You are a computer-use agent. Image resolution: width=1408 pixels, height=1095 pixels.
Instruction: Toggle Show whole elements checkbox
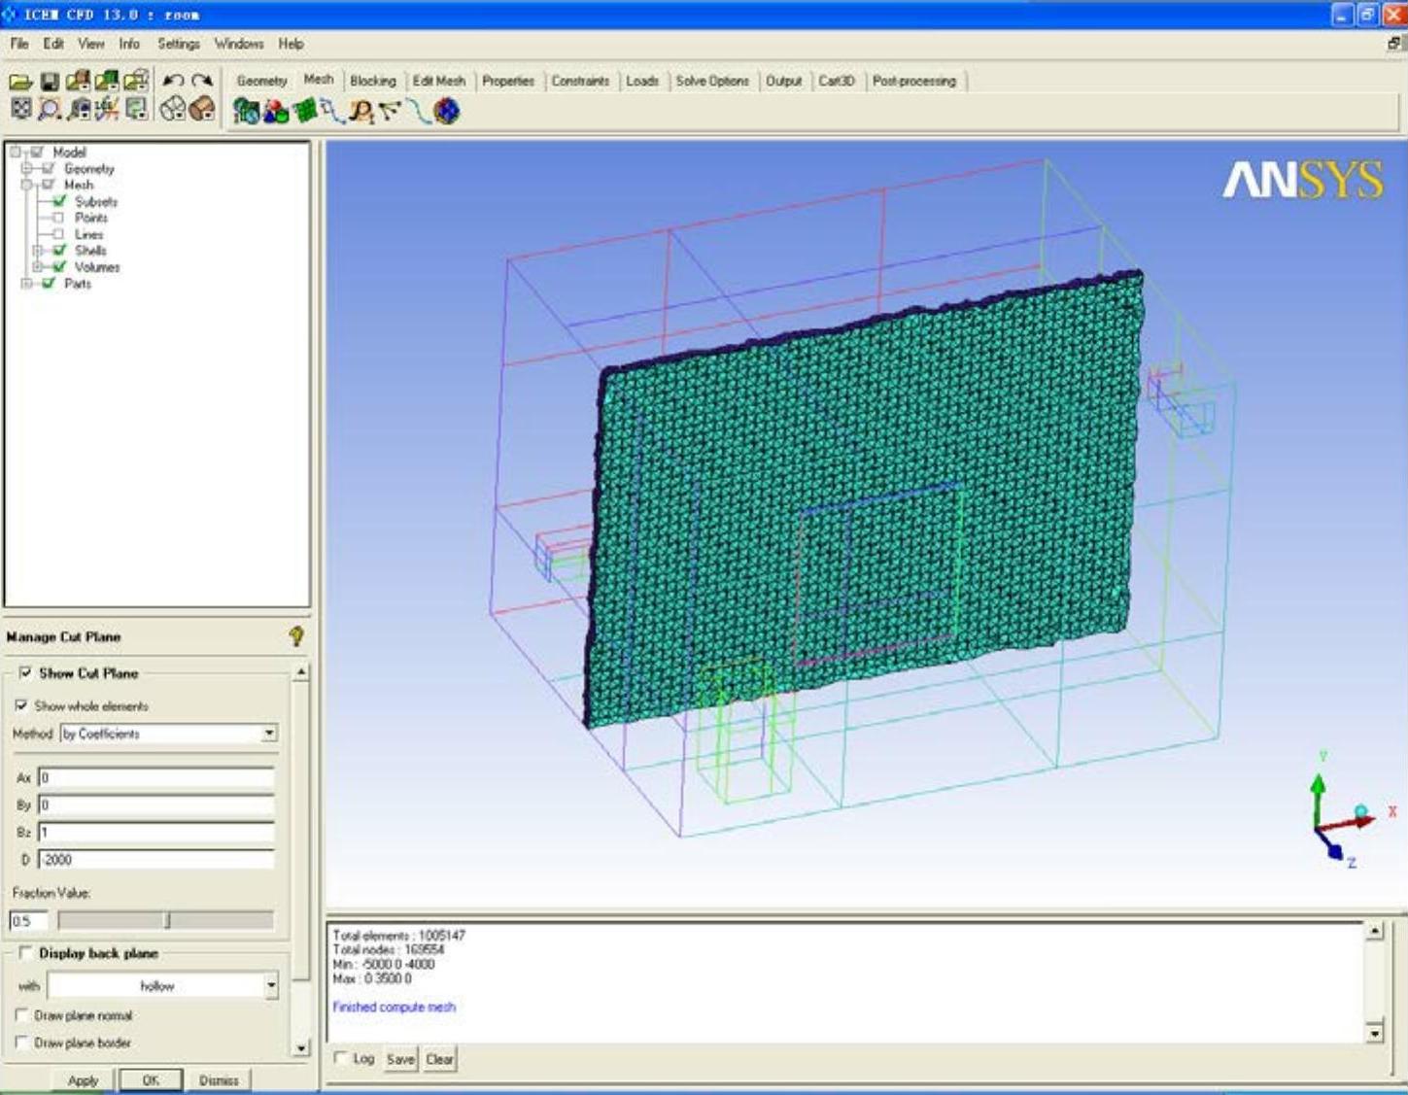click(21, 705)
